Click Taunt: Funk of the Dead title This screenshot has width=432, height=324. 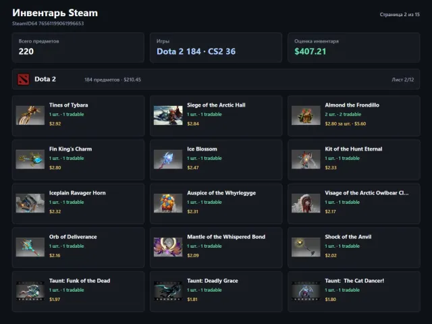click(80, 281)
